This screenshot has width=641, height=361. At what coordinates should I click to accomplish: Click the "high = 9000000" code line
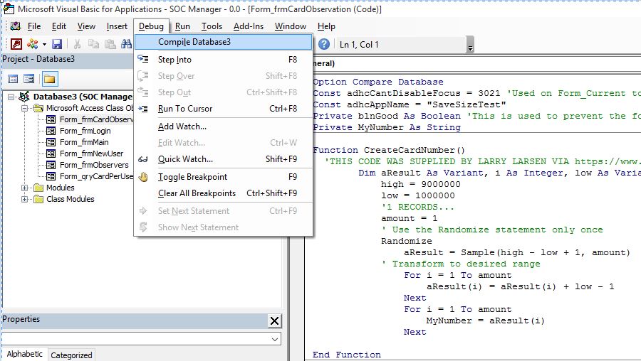421,184
